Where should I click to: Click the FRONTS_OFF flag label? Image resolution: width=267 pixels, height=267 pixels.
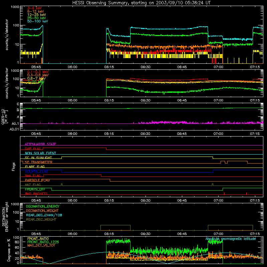35,189
